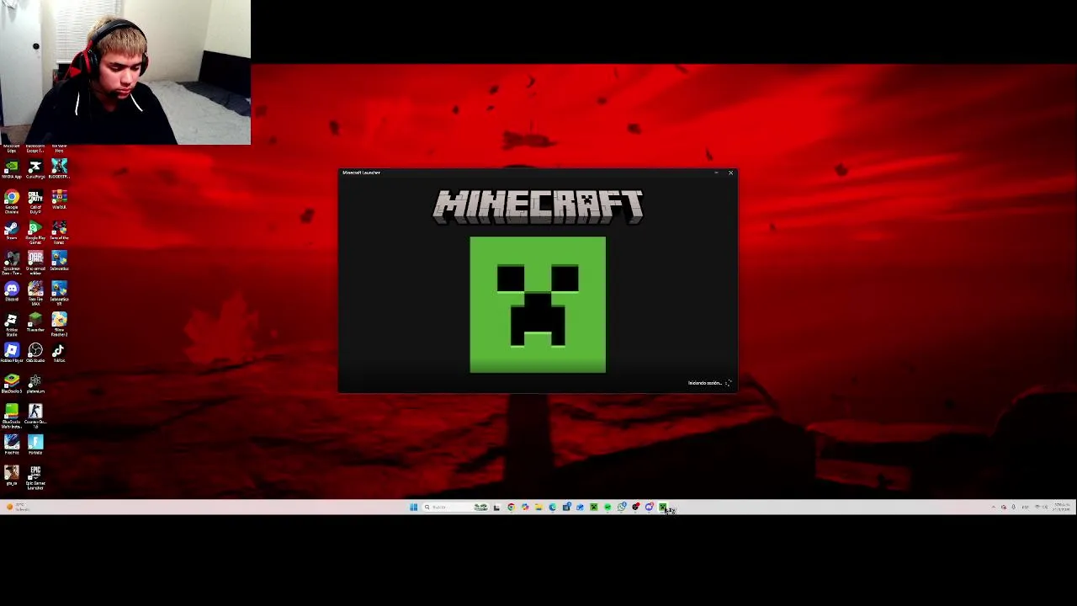The height and width of the screenshot is (606, 1077).
Task: Open the Call of Duty desktop shortcut
Action: (x=35, y=201)
